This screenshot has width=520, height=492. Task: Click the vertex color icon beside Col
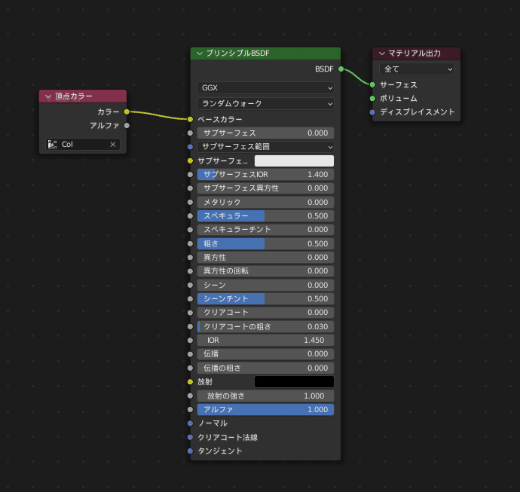53,144
